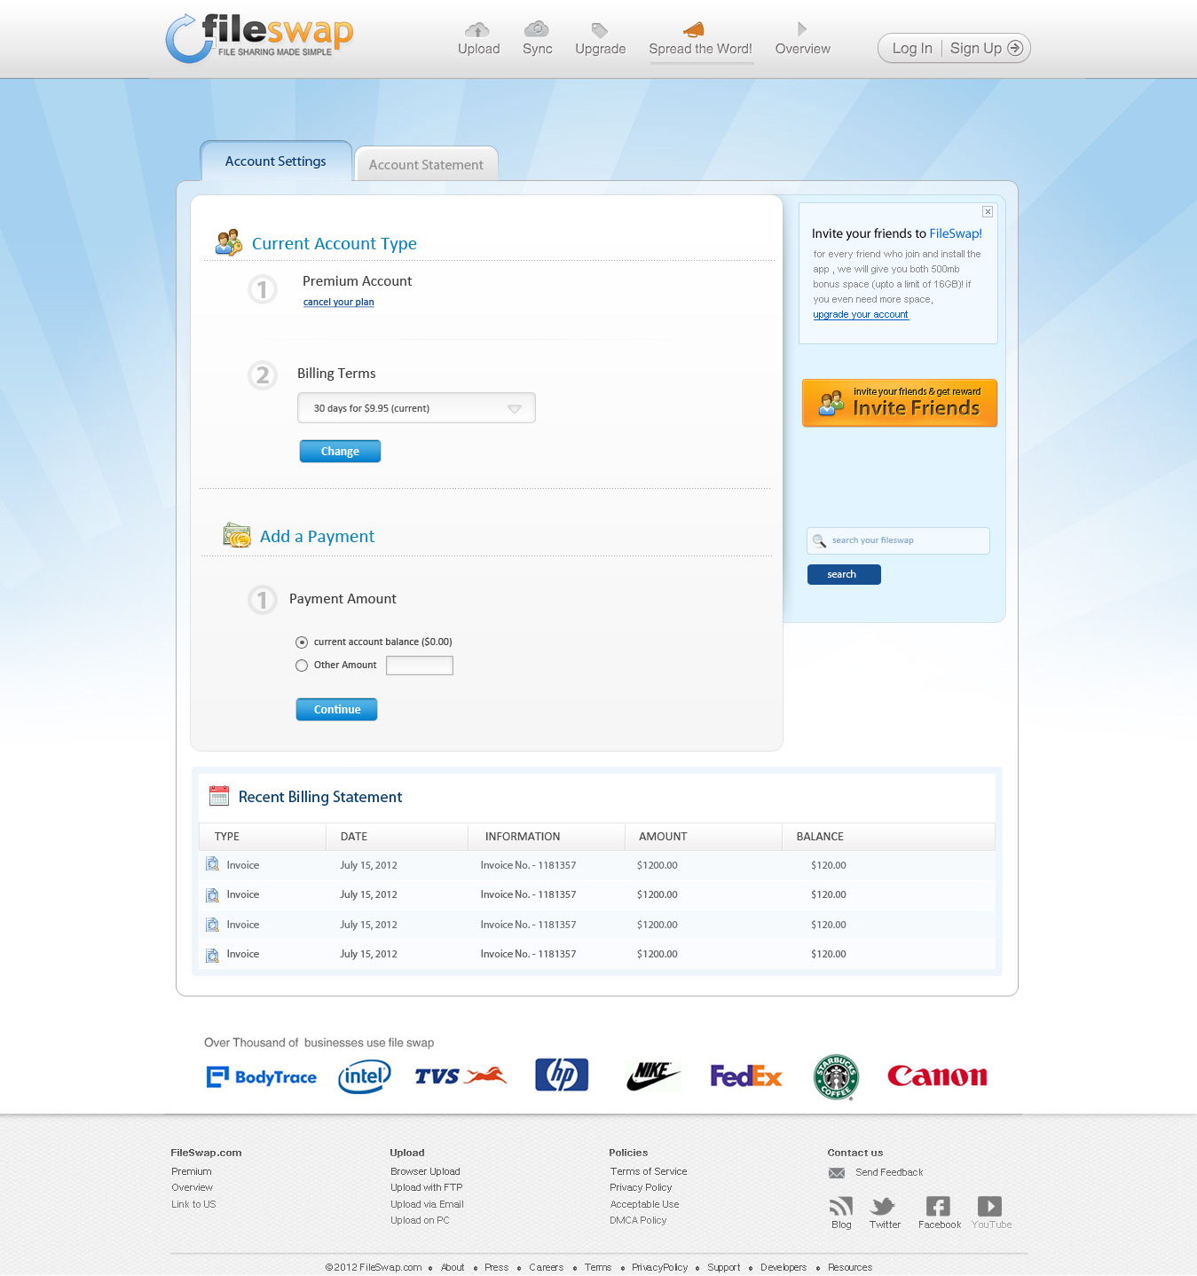
Task: Click the cancel your plan link
Action: (338, 303)
